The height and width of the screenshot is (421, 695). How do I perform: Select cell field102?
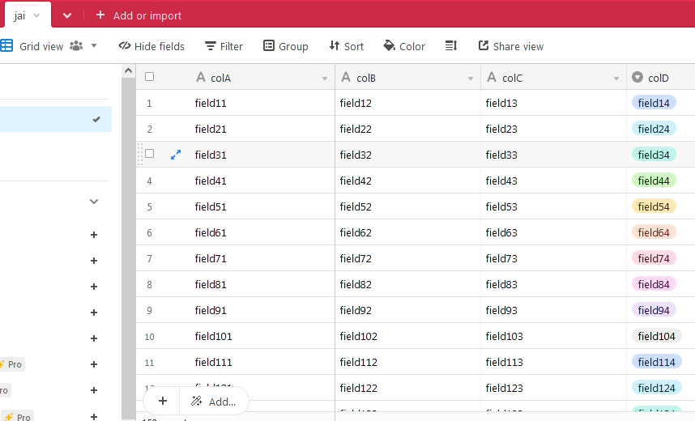coord(407,336)
